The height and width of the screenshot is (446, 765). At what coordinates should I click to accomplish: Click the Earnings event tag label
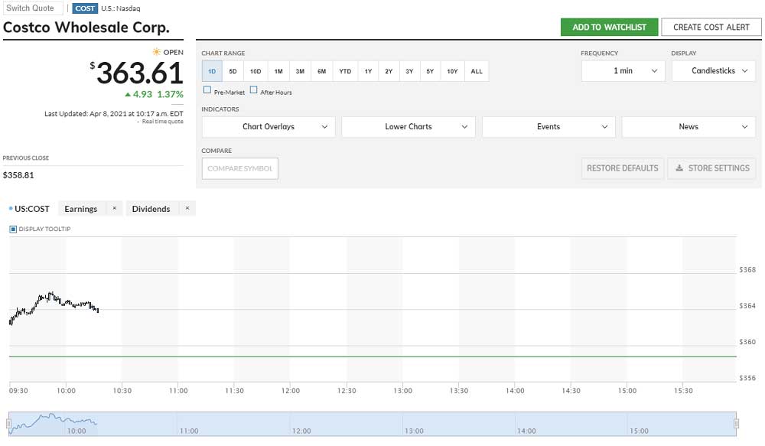[x=81, y=209]
